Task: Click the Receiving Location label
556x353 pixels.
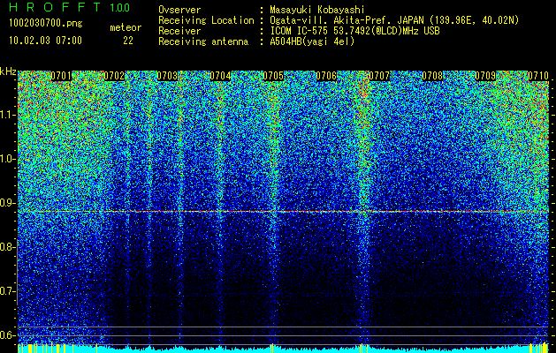Action: [x=206, y=21]
